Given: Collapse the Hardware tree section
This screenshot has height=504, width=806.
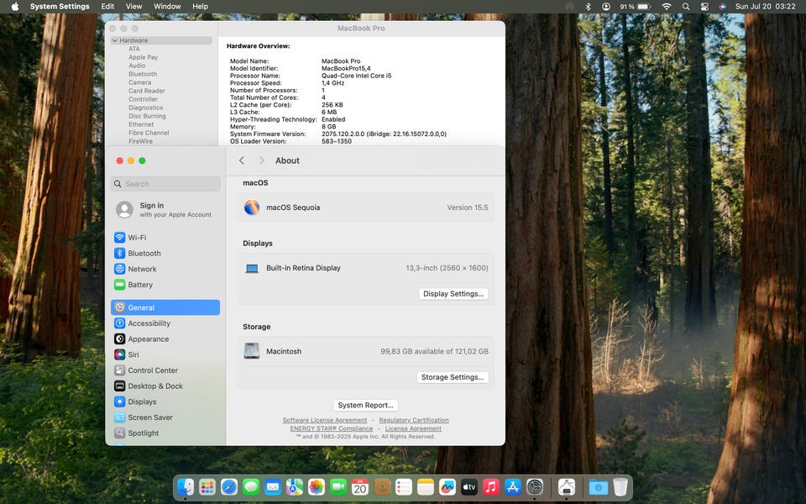Looking at the screenshot, I should (x=115, y=40).
